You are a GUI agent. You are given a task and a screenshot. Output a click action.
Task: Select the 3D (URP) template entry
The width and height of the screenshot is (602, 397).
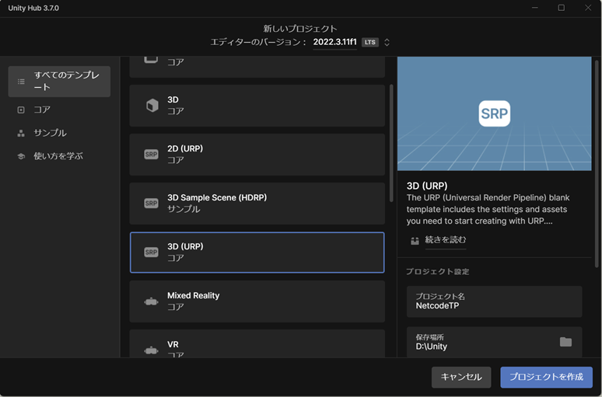257,252
